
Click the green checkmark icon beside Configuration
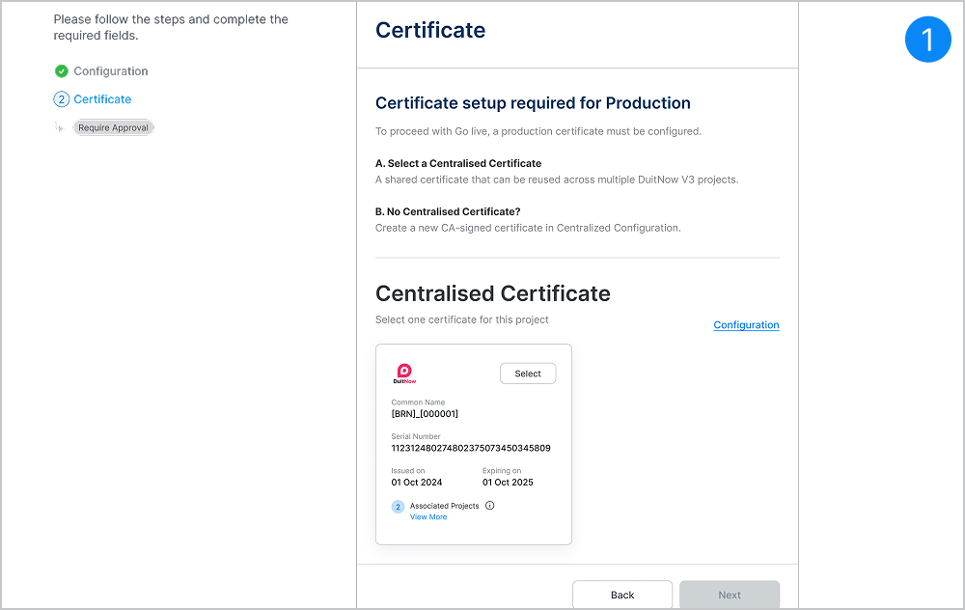(62, 70)
